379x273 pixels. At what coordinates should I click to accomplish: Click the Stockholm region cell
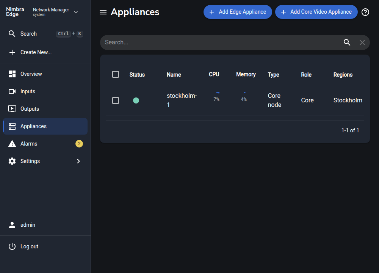point(348,100)
